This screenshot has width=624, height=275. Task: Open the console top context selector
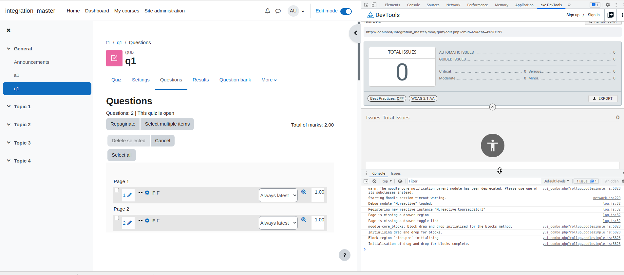(387, 181)
